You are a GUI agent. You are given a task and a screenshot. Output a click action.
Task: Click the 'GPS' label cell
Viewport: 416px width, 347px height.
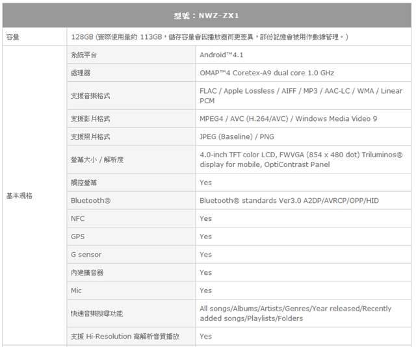(131, 237)
